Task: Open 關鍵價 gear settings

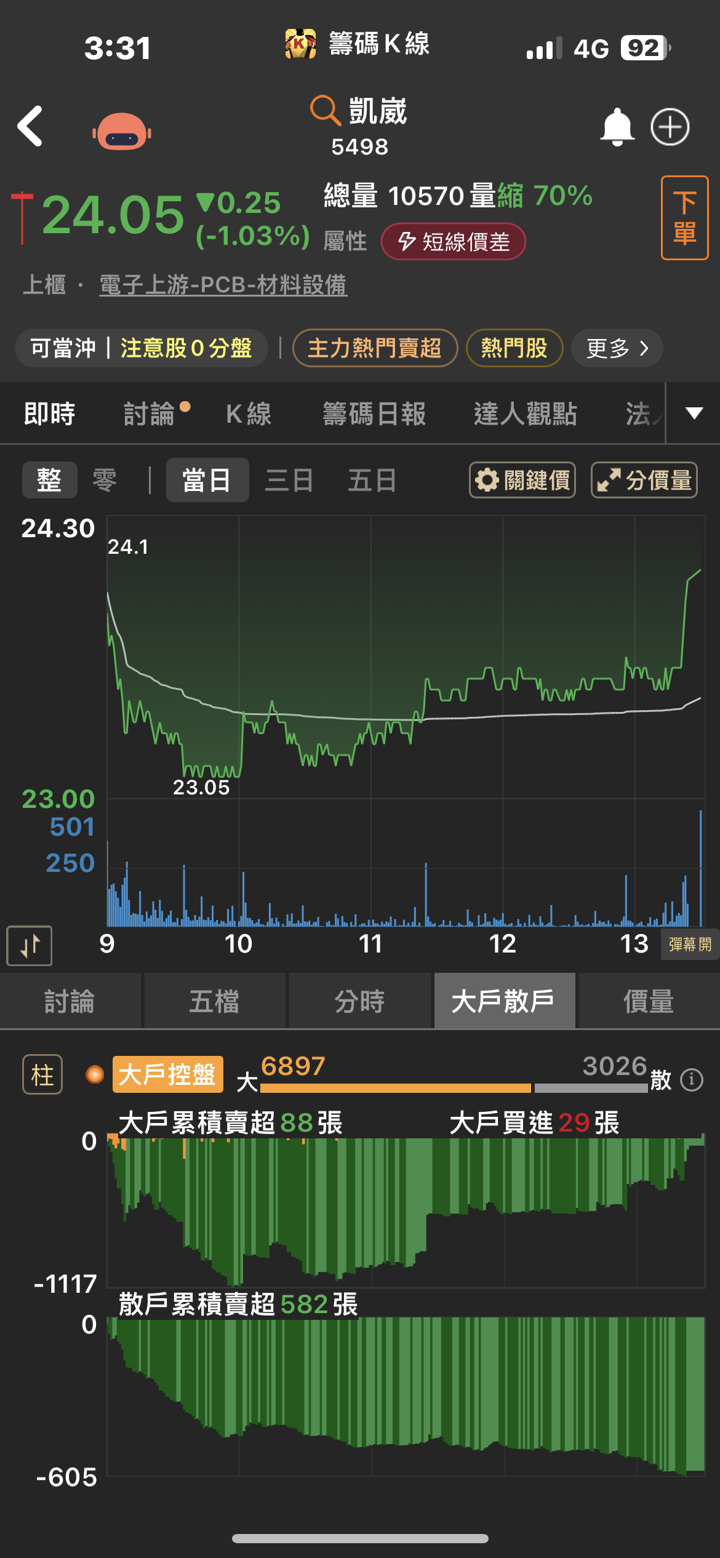Action: click(522, 480)
